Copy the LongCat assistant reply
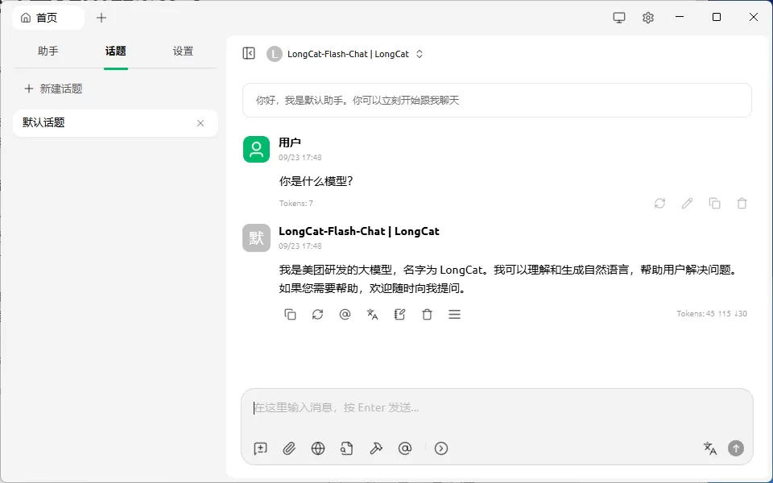 click(291, 315)
